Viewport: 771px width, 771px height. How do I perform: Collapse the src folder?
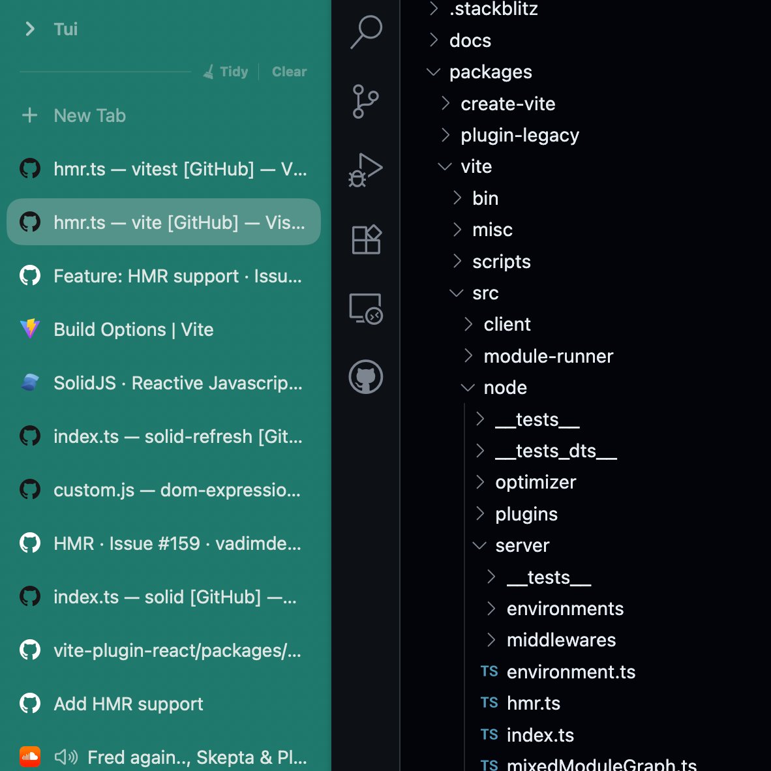pos(457,293)
